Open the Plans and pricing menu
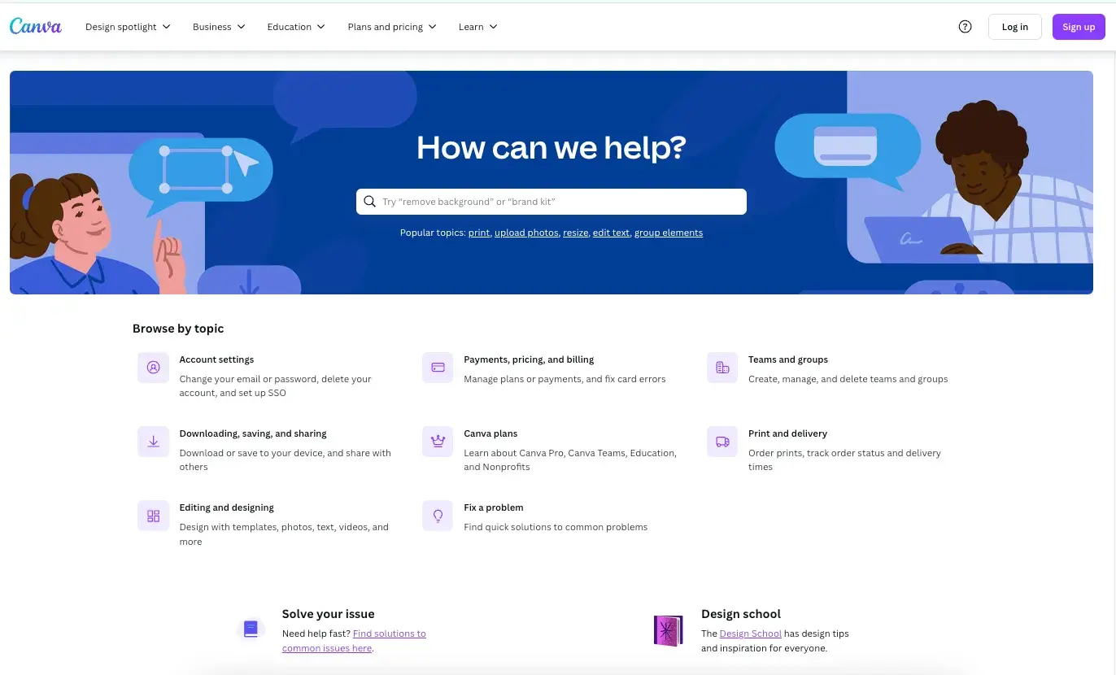Viewport: 1116px width, 675px height. coord(391,26)
